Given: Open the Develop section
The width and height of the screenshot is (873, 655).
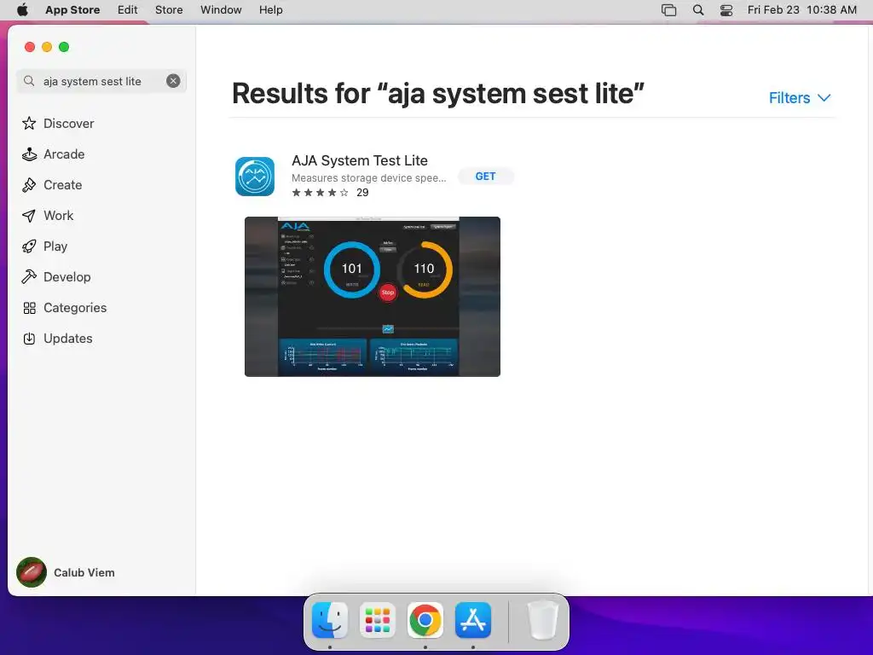Looking at the screenshot, I should tap(56, 276).
